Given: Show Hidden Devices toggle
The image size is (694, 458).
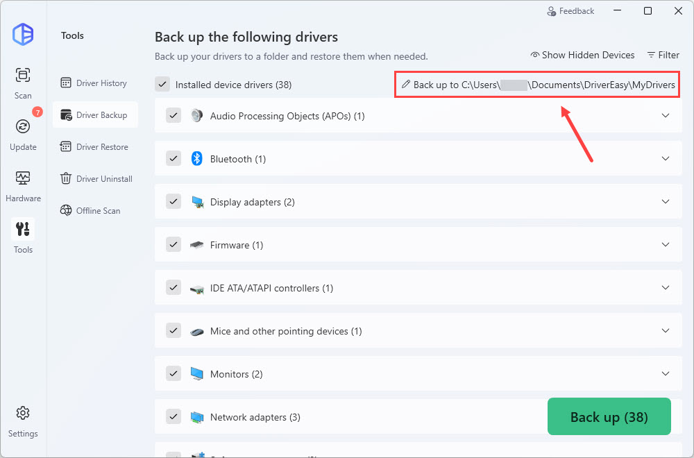Looking at the screenshot, I should pos(582,55).
